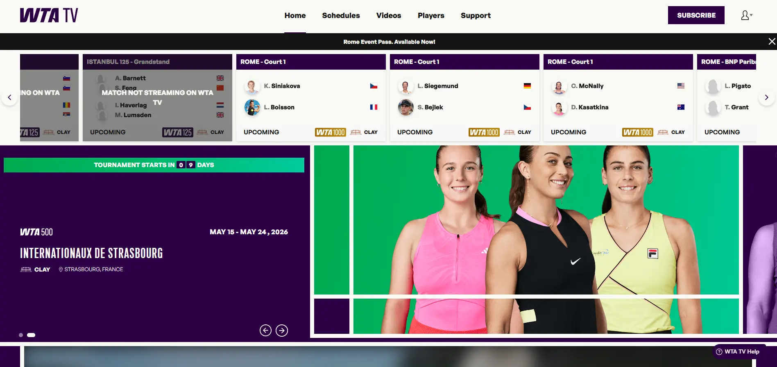Image resolution: width=777 pixels, height=367 pixels.
Task: Open the user account menu
Action: point(747,16)
